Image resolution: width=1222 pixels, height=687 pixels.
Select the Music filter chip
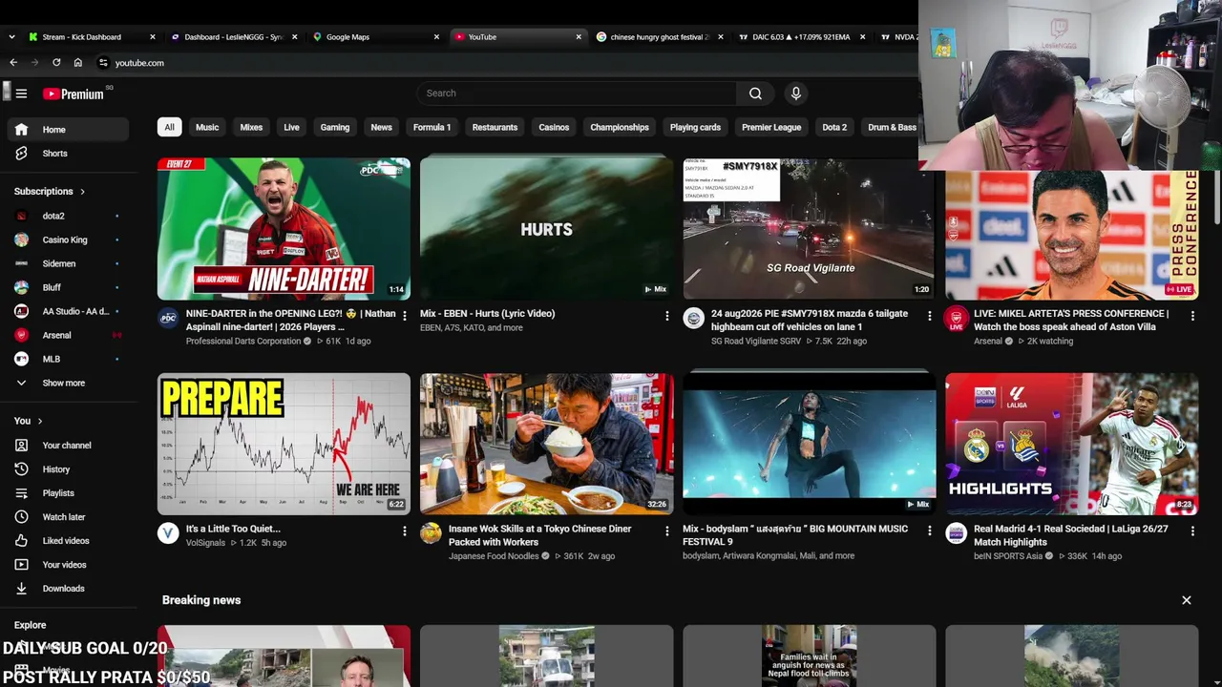[207, 127]
